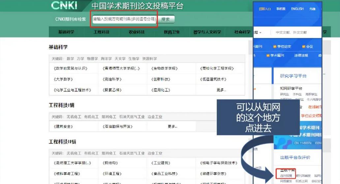Click the ENGLISH language link
Image resolution: width=340 pixels, height=184 pixels.
297,9
